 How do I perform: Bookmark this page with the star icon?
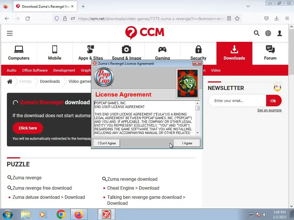pyautogui.click(x=237, y=18)
